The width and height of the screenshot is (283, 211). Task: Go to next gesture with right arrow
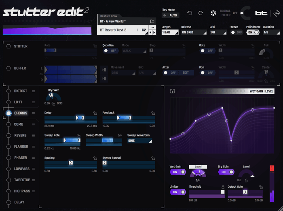coord(154,33)
